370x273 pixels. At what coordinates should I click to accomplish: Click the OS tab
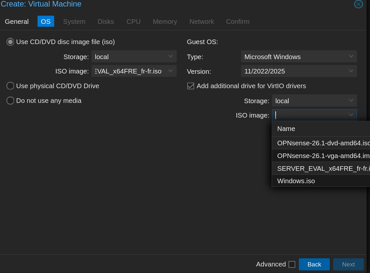click(46, 22)
